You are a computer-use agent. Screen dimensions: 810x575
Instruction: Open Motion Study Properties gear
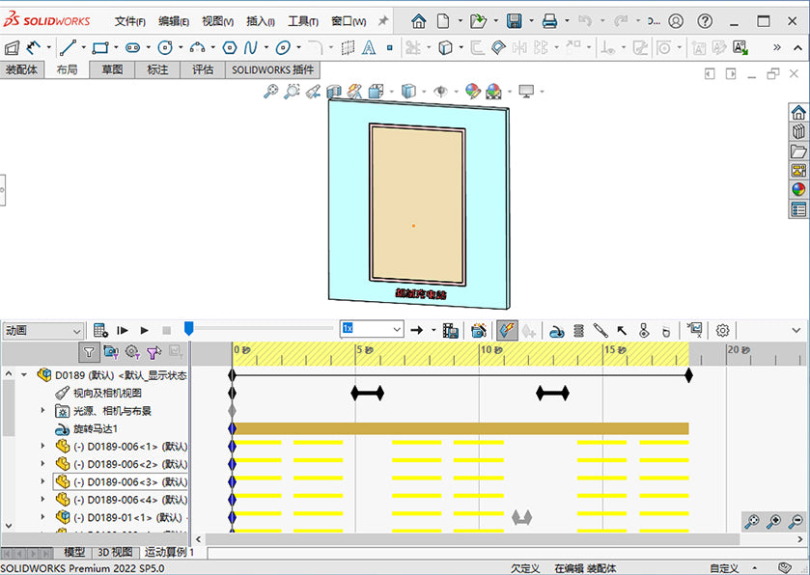click(x=723, y=330)
